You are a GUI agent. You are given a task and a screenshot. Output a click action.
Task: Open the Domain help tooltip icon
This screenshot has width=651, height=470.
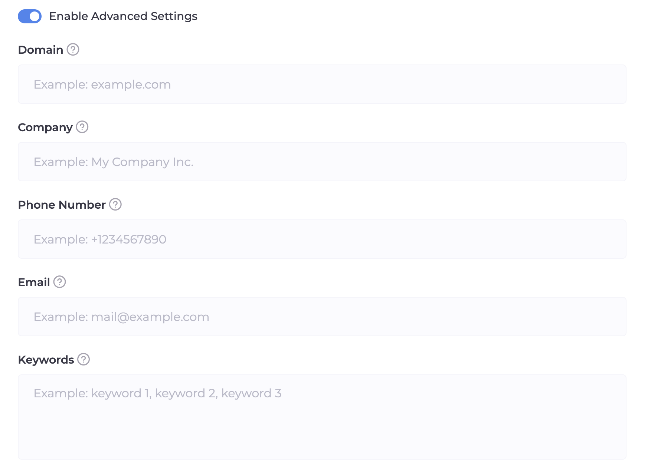pos(73,49)
